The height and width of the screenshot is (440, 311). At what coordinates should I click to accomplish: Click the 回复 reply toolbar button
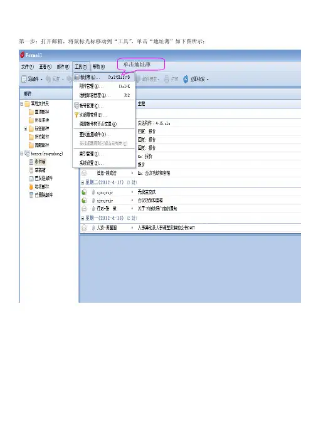pos(53,79)
